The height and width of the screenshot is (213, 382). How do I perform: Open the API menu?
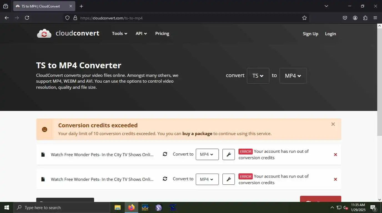[x=141, y=33]
